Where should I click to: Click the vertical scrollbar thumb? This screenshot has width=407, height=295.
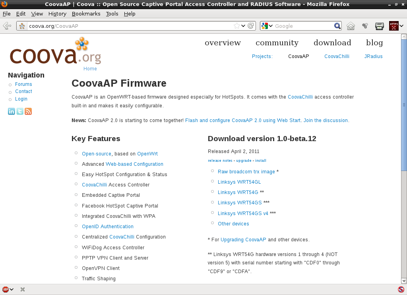(x=404, y=105)
